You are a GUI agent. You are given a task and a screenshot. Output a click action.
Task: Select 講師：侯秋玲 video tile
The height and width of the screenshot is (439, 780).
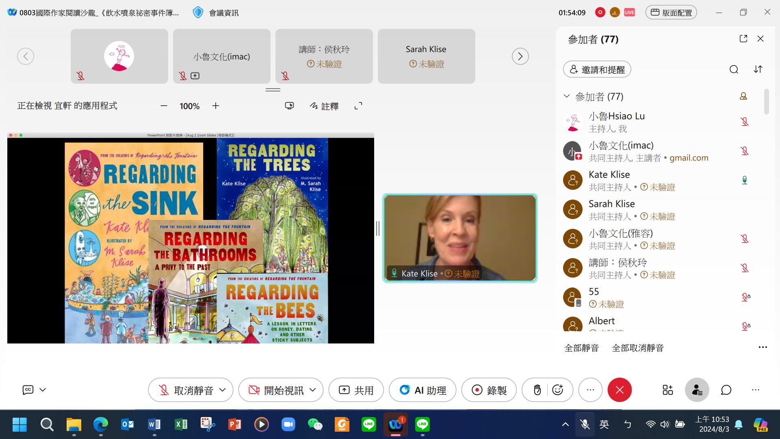pyautogui.click(x=324, y=56)
